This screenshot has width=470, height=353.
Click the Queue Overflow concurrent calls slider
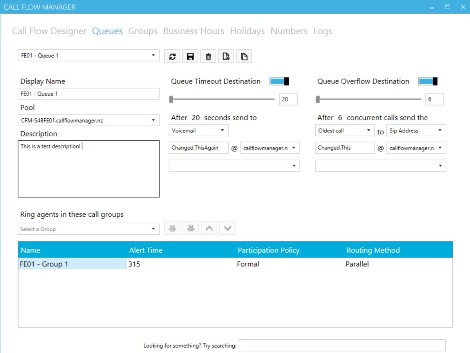tap(369, 100)
